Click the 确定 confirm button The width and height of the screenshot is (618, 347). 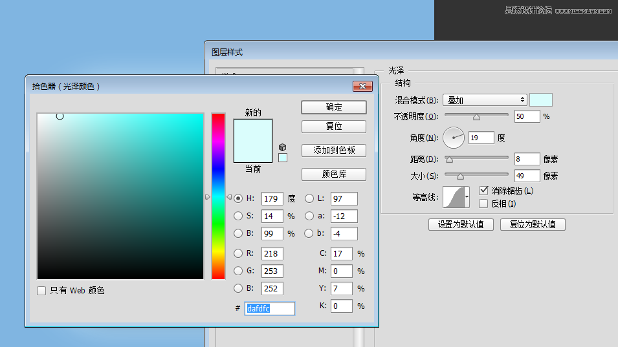coord(334,107)
